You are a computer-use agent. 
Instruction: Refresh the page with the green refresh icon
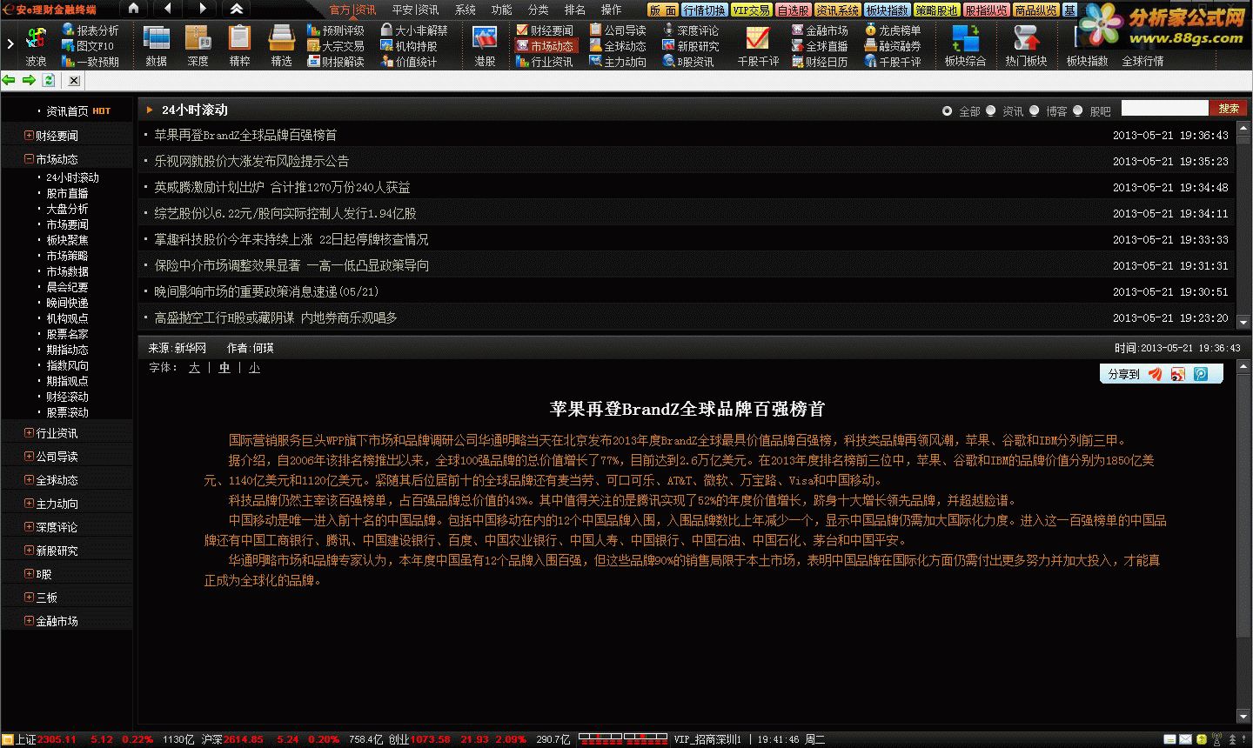49,80
